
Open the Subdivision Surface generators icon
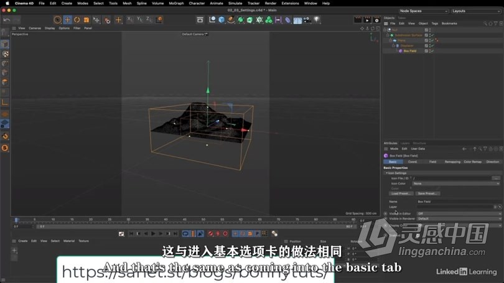pos(240,20)
